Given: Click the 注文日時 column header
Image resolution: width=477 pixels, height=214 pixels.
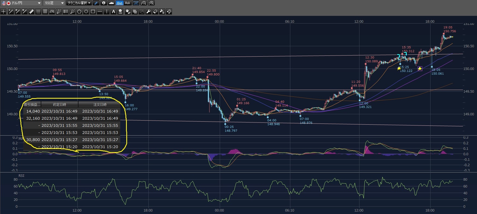Looking at the screenshot, I should pyautogui.click(x=100, y=104).
